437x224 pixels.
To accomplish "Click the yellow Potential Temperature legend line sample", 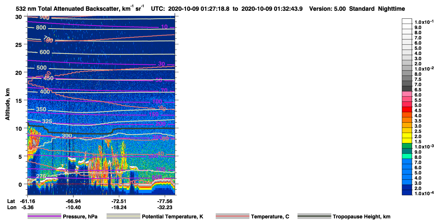I will tap(123, 216).
